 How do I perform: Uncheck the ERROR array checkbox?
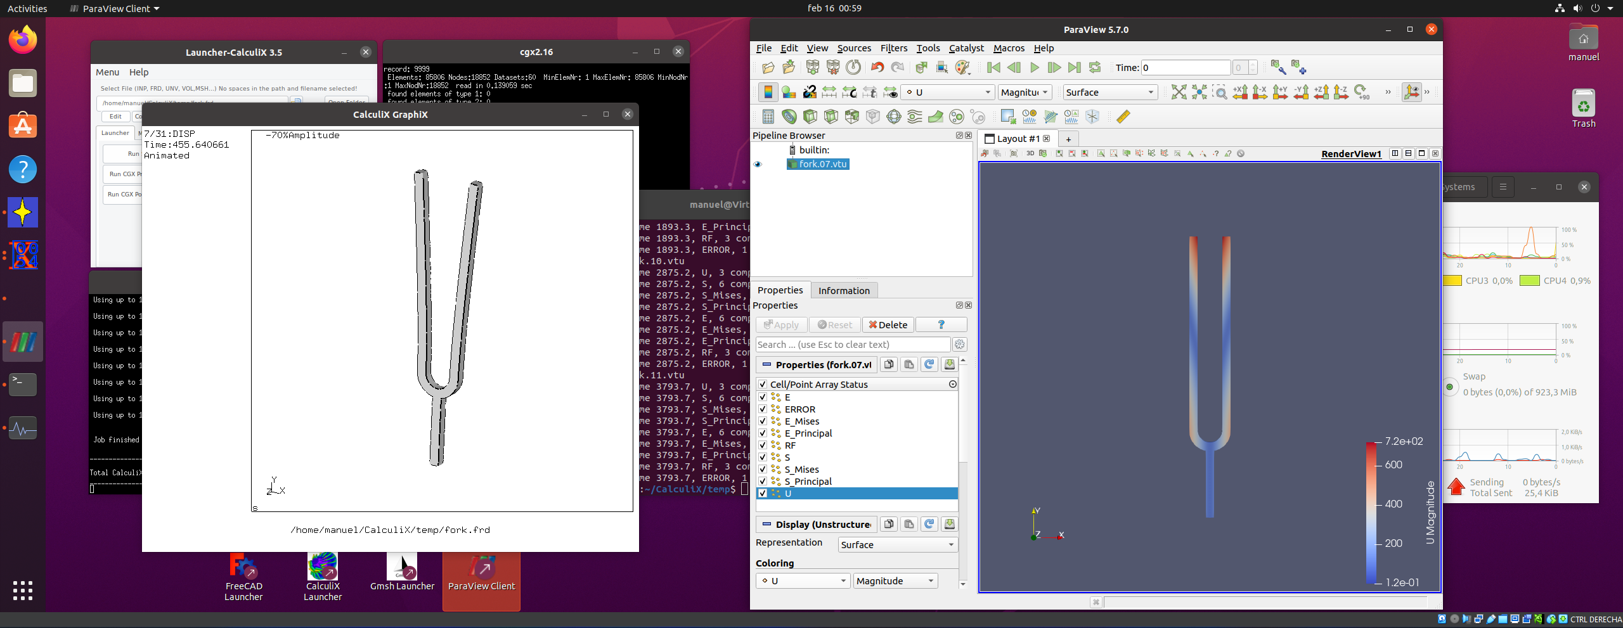tap(763, 409)
